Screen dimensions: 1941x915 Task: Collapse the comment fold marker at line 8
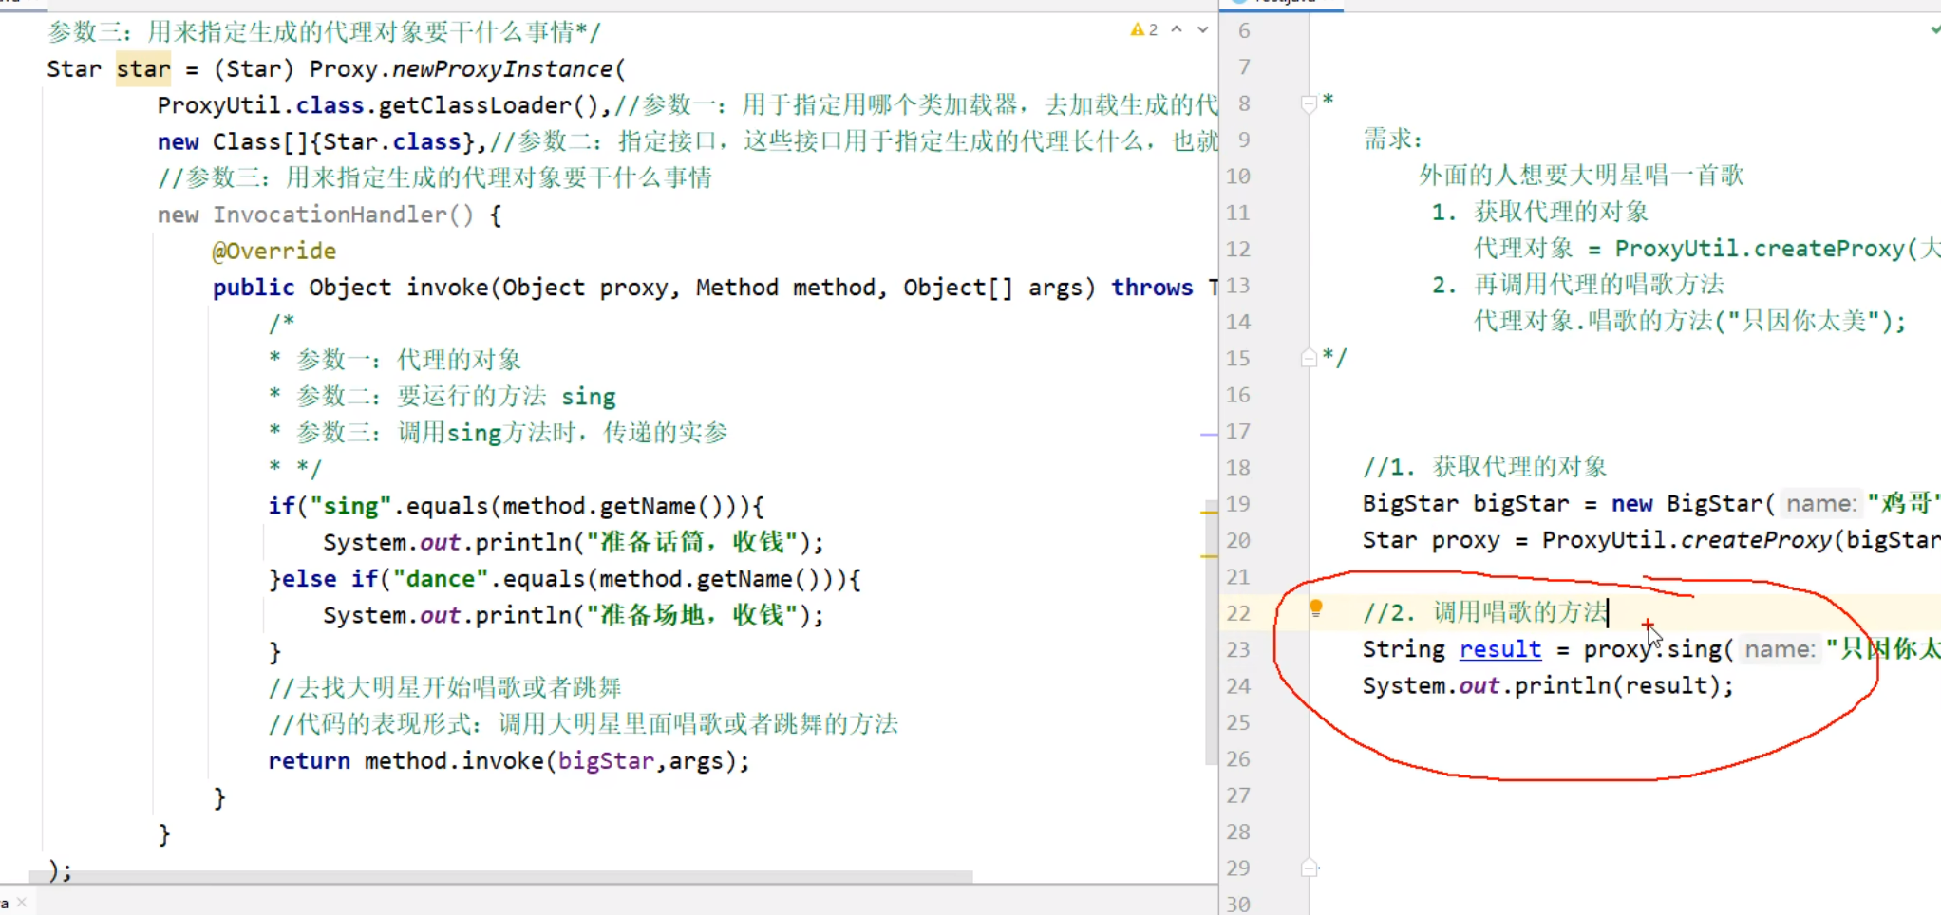[x=1309, y=101]
